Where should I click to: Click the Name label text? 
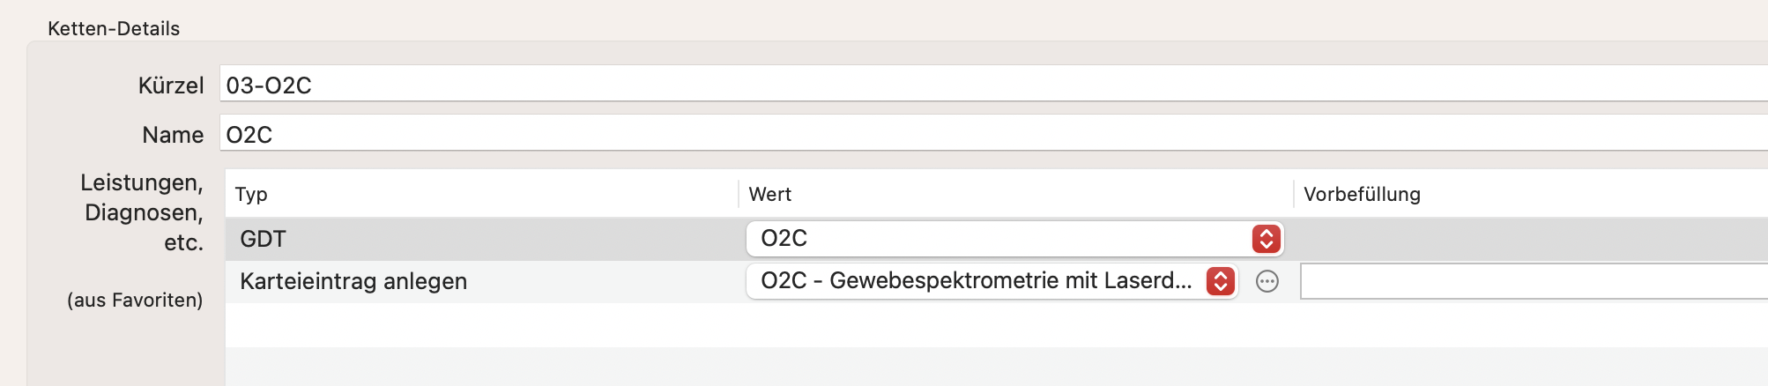point(173,135)
